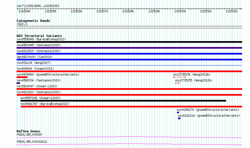The height and width of the screenshot is (148, 250).
Task: Click the 131529k ruler tick label
Action: 154,11
